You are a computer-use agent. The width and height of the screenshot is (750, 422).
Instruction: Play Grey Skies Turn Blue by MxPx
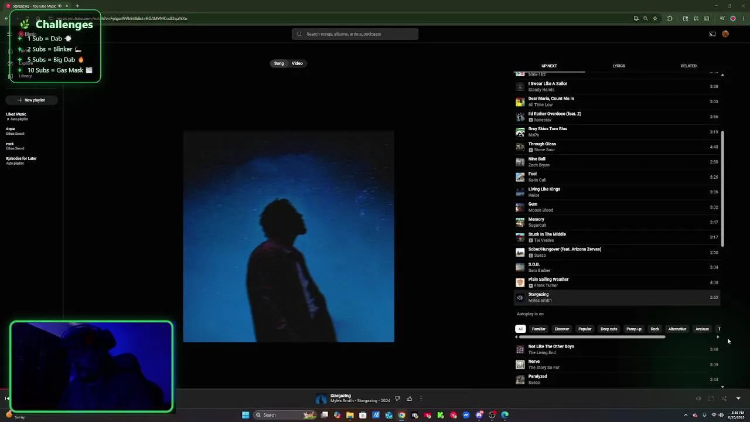click(x=617, y=132)
